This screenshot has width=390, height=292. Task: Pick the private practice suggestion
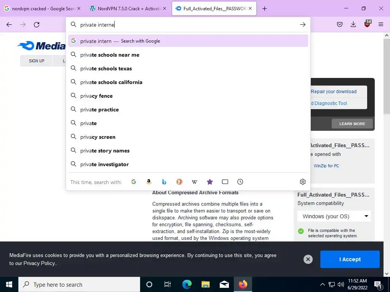pos(188,109)
